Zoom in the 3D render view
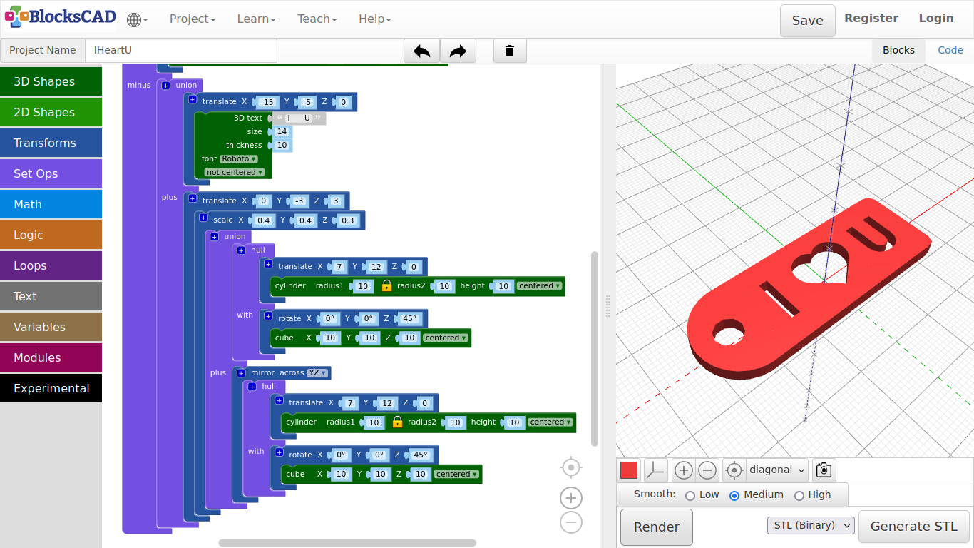Viewport: 974px width, 548px height. 683,470
